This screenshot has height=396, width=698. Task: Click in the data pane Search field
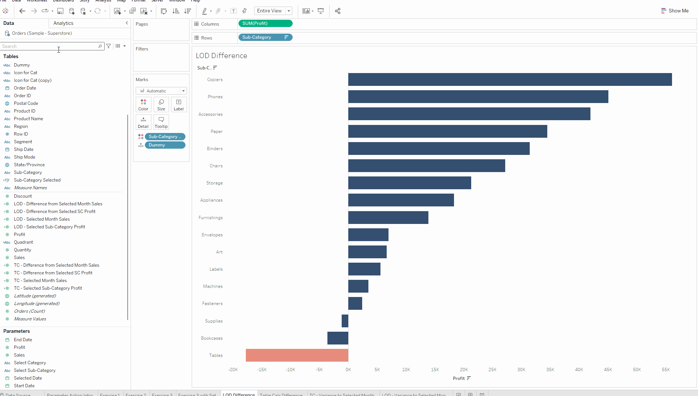(x=52, y=46)
